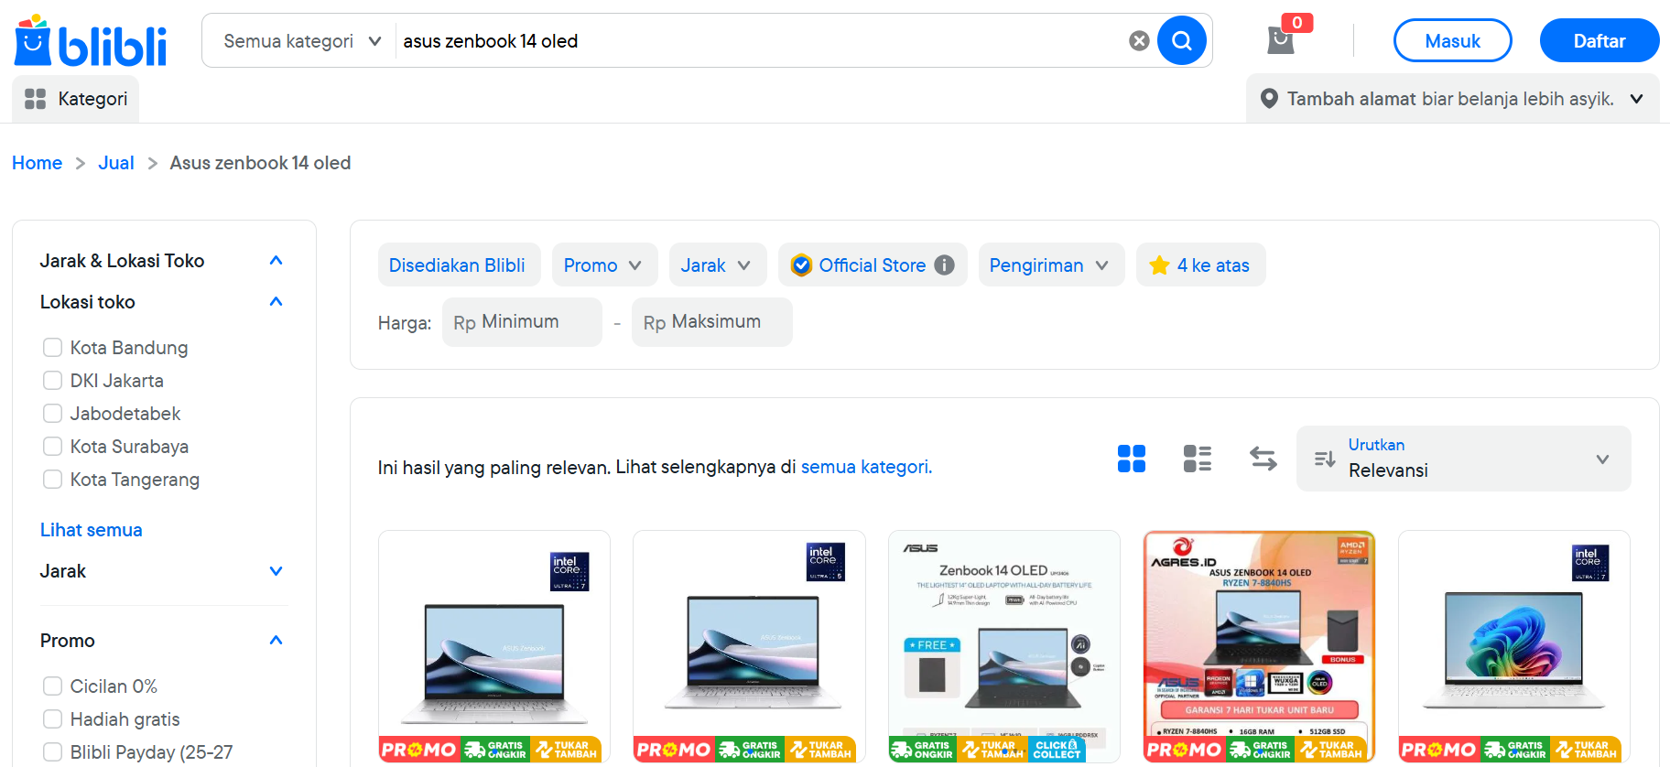Expand the Jarak sidebar section
Viewport: 1670px width, 767px height.
tap(276, 571)
